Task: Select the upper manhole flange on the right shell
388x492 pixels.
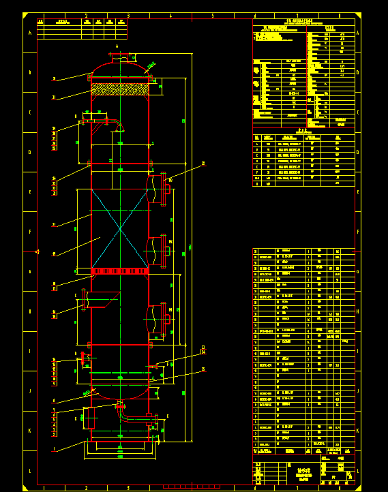Action: point(163,189)
